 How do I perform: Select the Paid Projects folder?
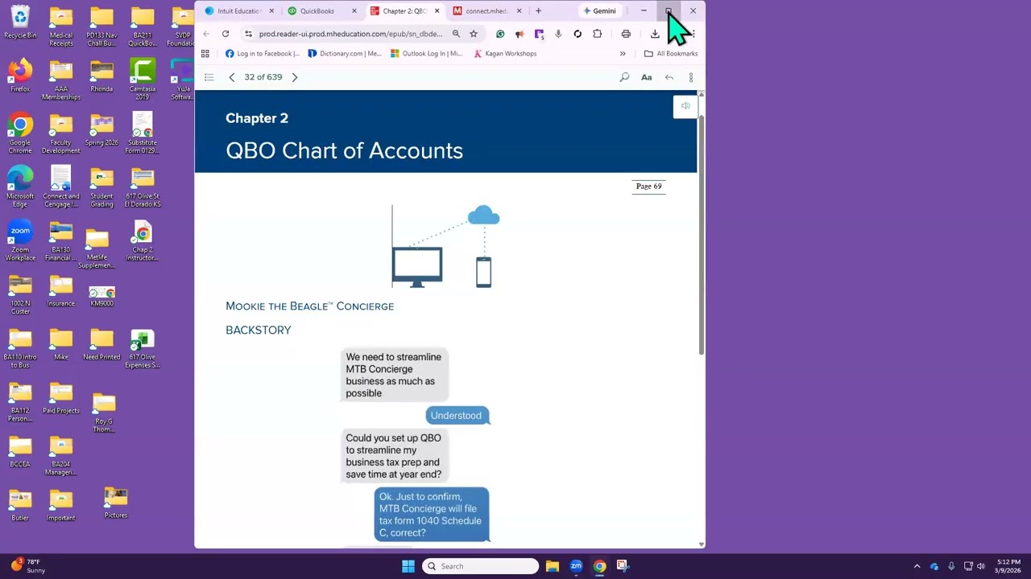click(61, 398)
